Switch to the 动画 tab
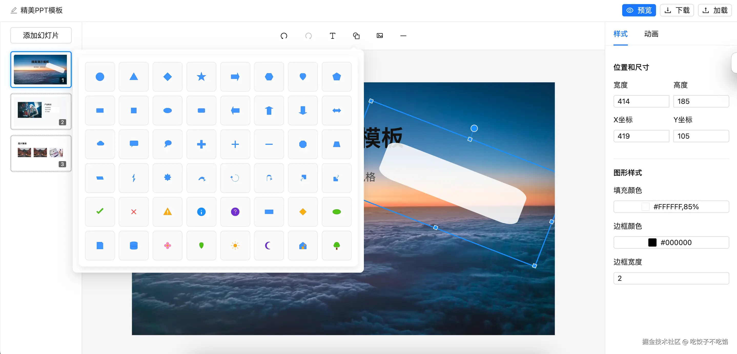Screen dimensions: 737x354 tap(651, 34)
